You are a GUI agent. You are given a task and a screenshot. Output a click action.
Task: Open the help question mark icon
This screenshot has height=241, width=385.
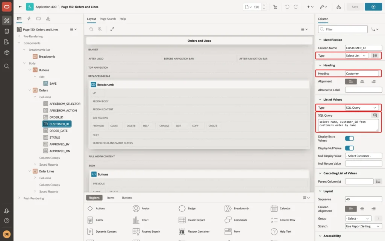(7, 221)
